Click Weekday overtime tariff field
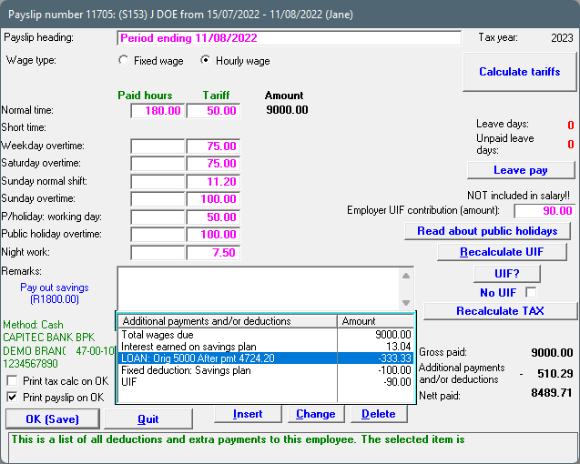The height and width of the screenshot is (464, 580). pos(213,146)
